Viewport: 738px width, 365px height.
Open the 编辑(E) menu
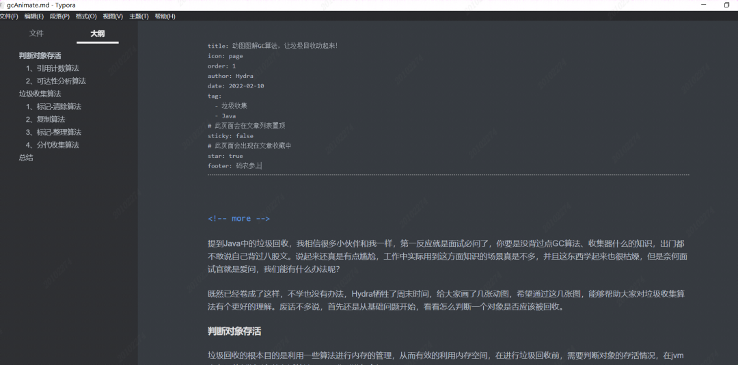[x=34, y=16]
